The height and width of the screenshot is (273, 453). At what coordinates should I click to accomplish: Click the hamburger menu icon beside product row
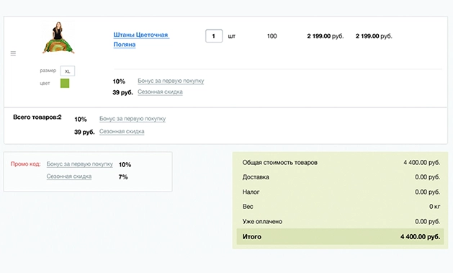(13, 53)
